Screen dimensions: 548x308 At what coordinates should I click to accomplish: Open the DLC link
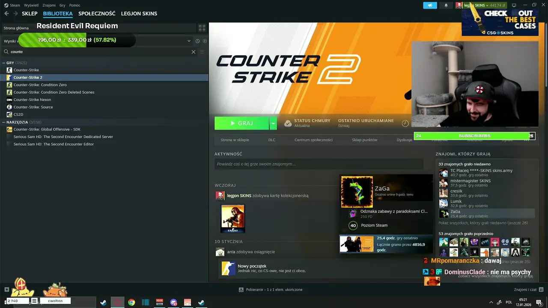pyautogui.click(x=272, y=140)
